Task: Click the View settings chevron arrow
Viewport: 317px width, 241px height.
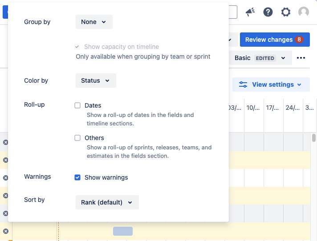Action: [x=300, y=84]
